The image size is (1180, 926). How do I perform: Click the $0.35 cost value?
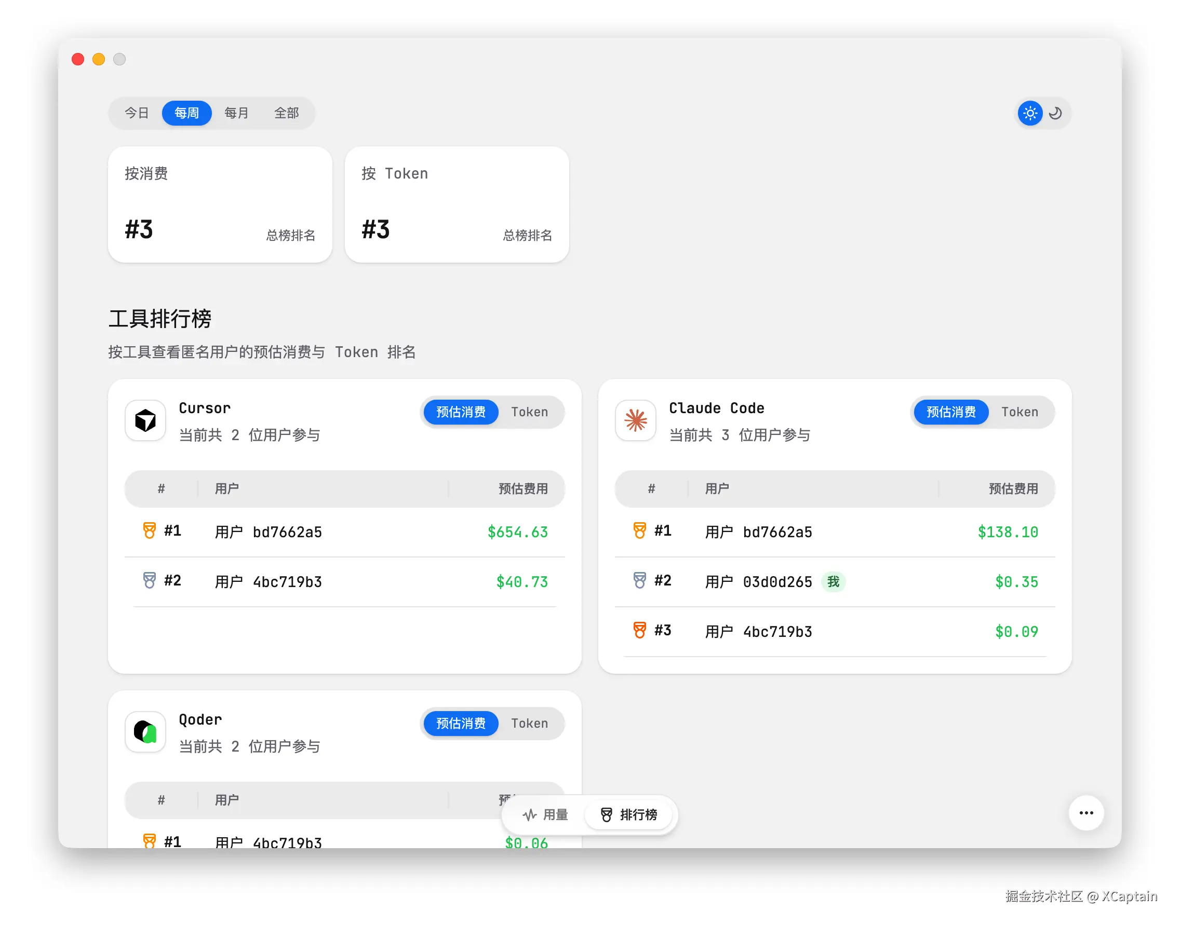(x=1017, y=582)
